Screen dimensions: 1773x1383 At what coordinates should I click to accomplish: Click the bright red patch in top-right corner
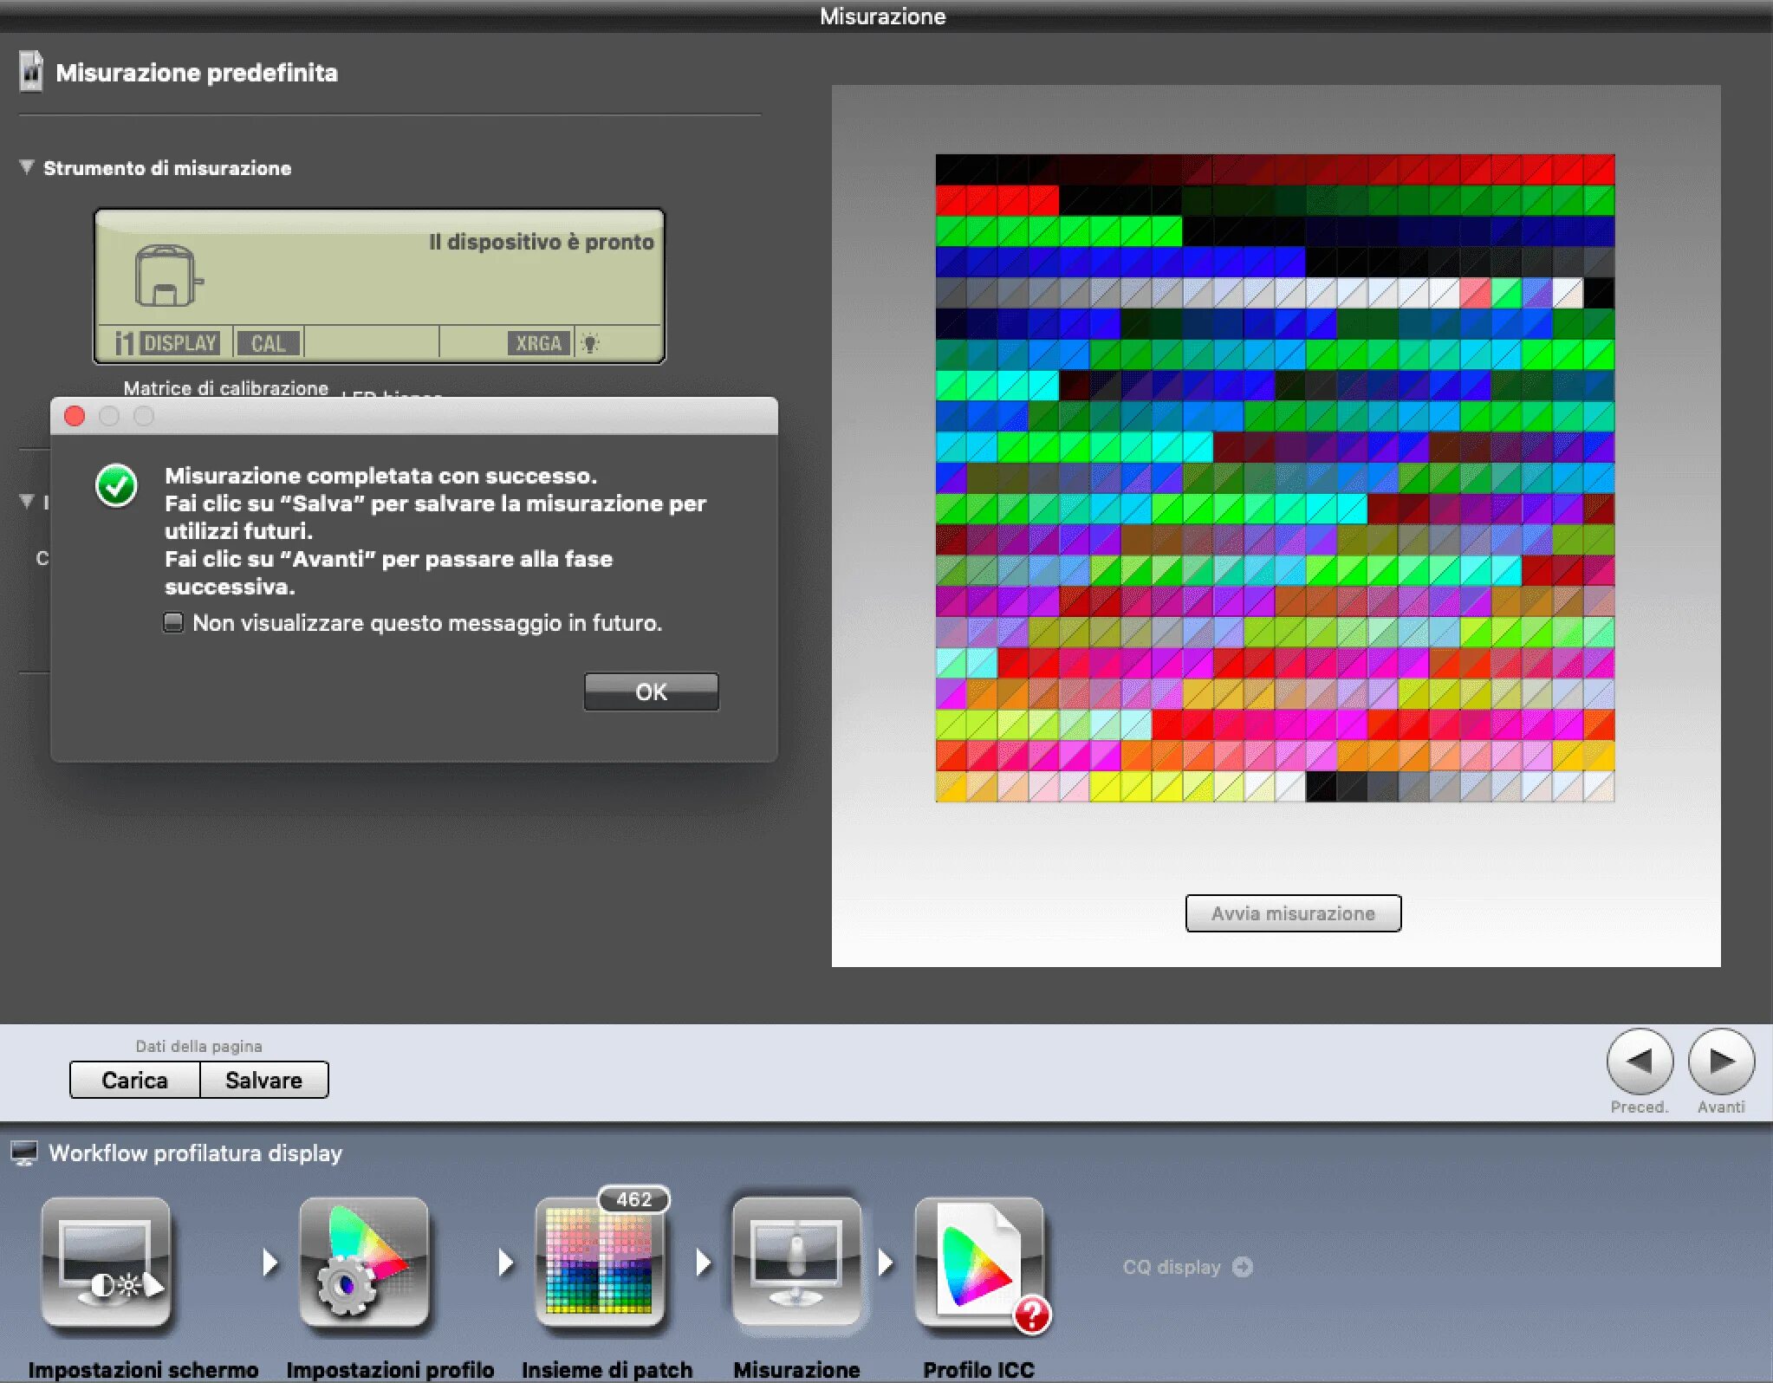tap(1598, 169)
